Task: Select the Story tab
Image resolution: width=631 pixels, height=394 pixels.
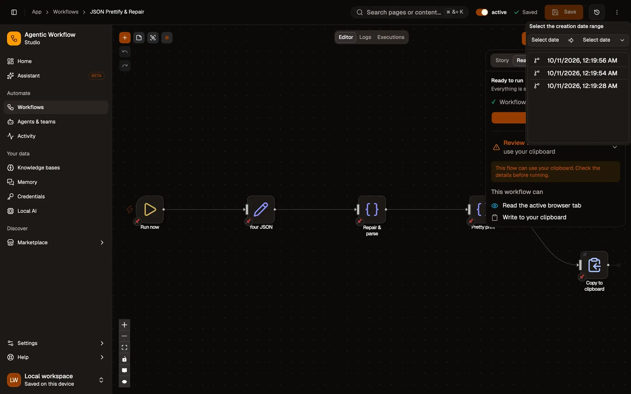Action: (502, 60)
